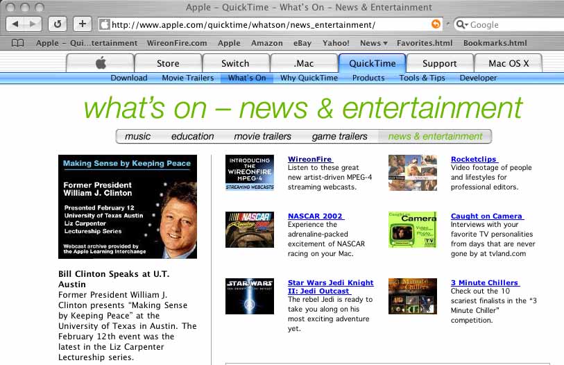Click the page favicon in the address bar
The height and width of the screenshot is (365, 564).
(105, 24)
